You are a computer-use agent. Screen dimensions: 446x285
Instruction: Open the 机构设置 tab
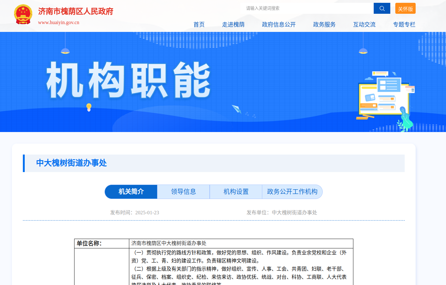click(x=236, y=192)
